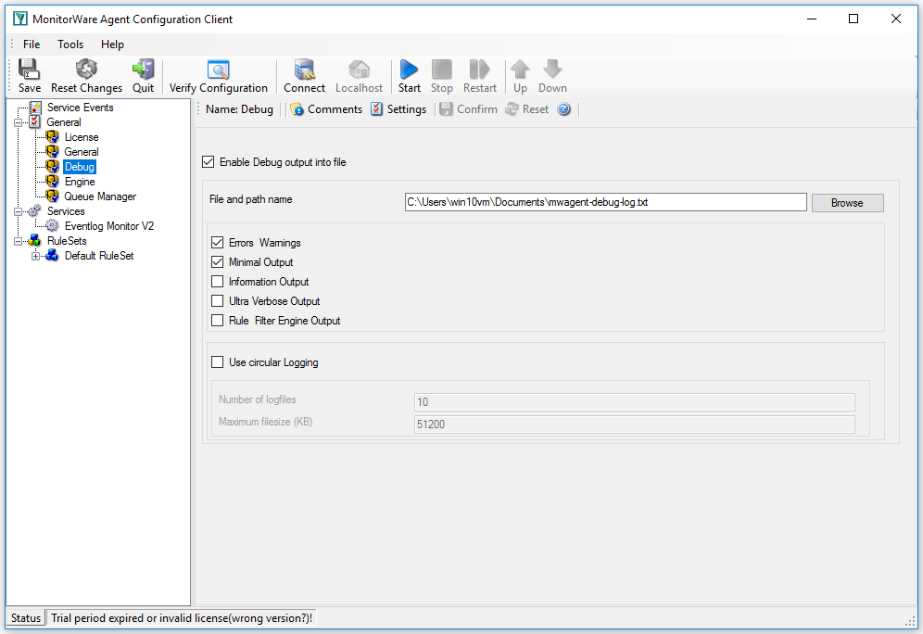Click the Confirm icon in the settings bar
923x634 pixels.
pos(446,109)
